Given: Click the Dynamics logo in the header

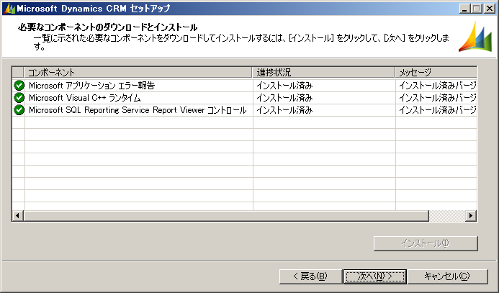Looking at the screenshot, I should (475, 37).
